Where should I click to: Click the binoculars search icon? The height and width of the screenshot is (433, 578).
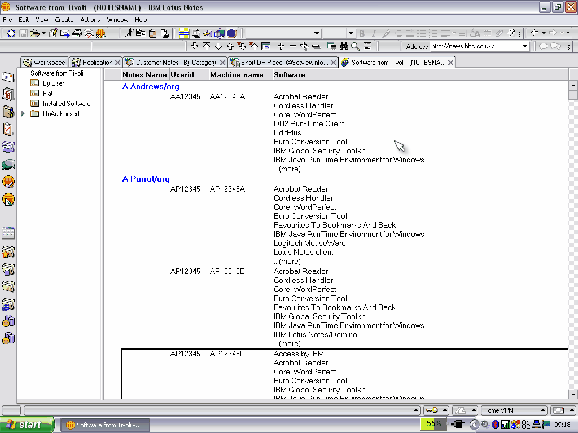click(x=344, y=46)
